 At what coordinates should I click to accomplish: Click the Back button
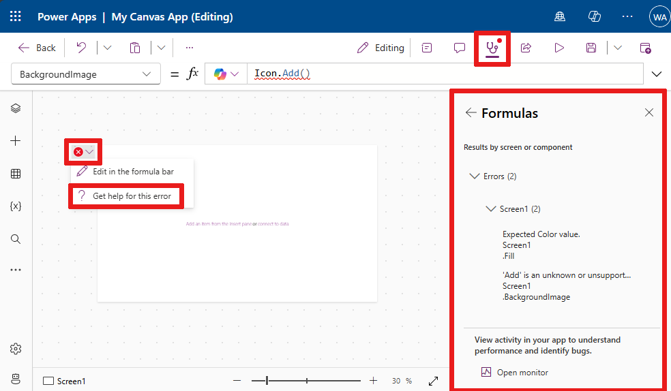coord(38,48)
